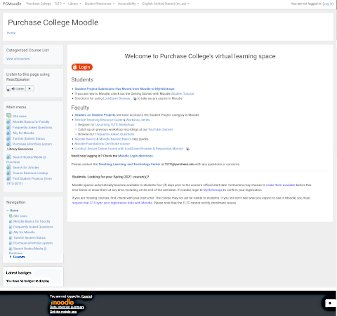Select Ally for Moodle in Navigation tree
The width and height of the screenshot is (337, 316).
click(x=24, y=232)
